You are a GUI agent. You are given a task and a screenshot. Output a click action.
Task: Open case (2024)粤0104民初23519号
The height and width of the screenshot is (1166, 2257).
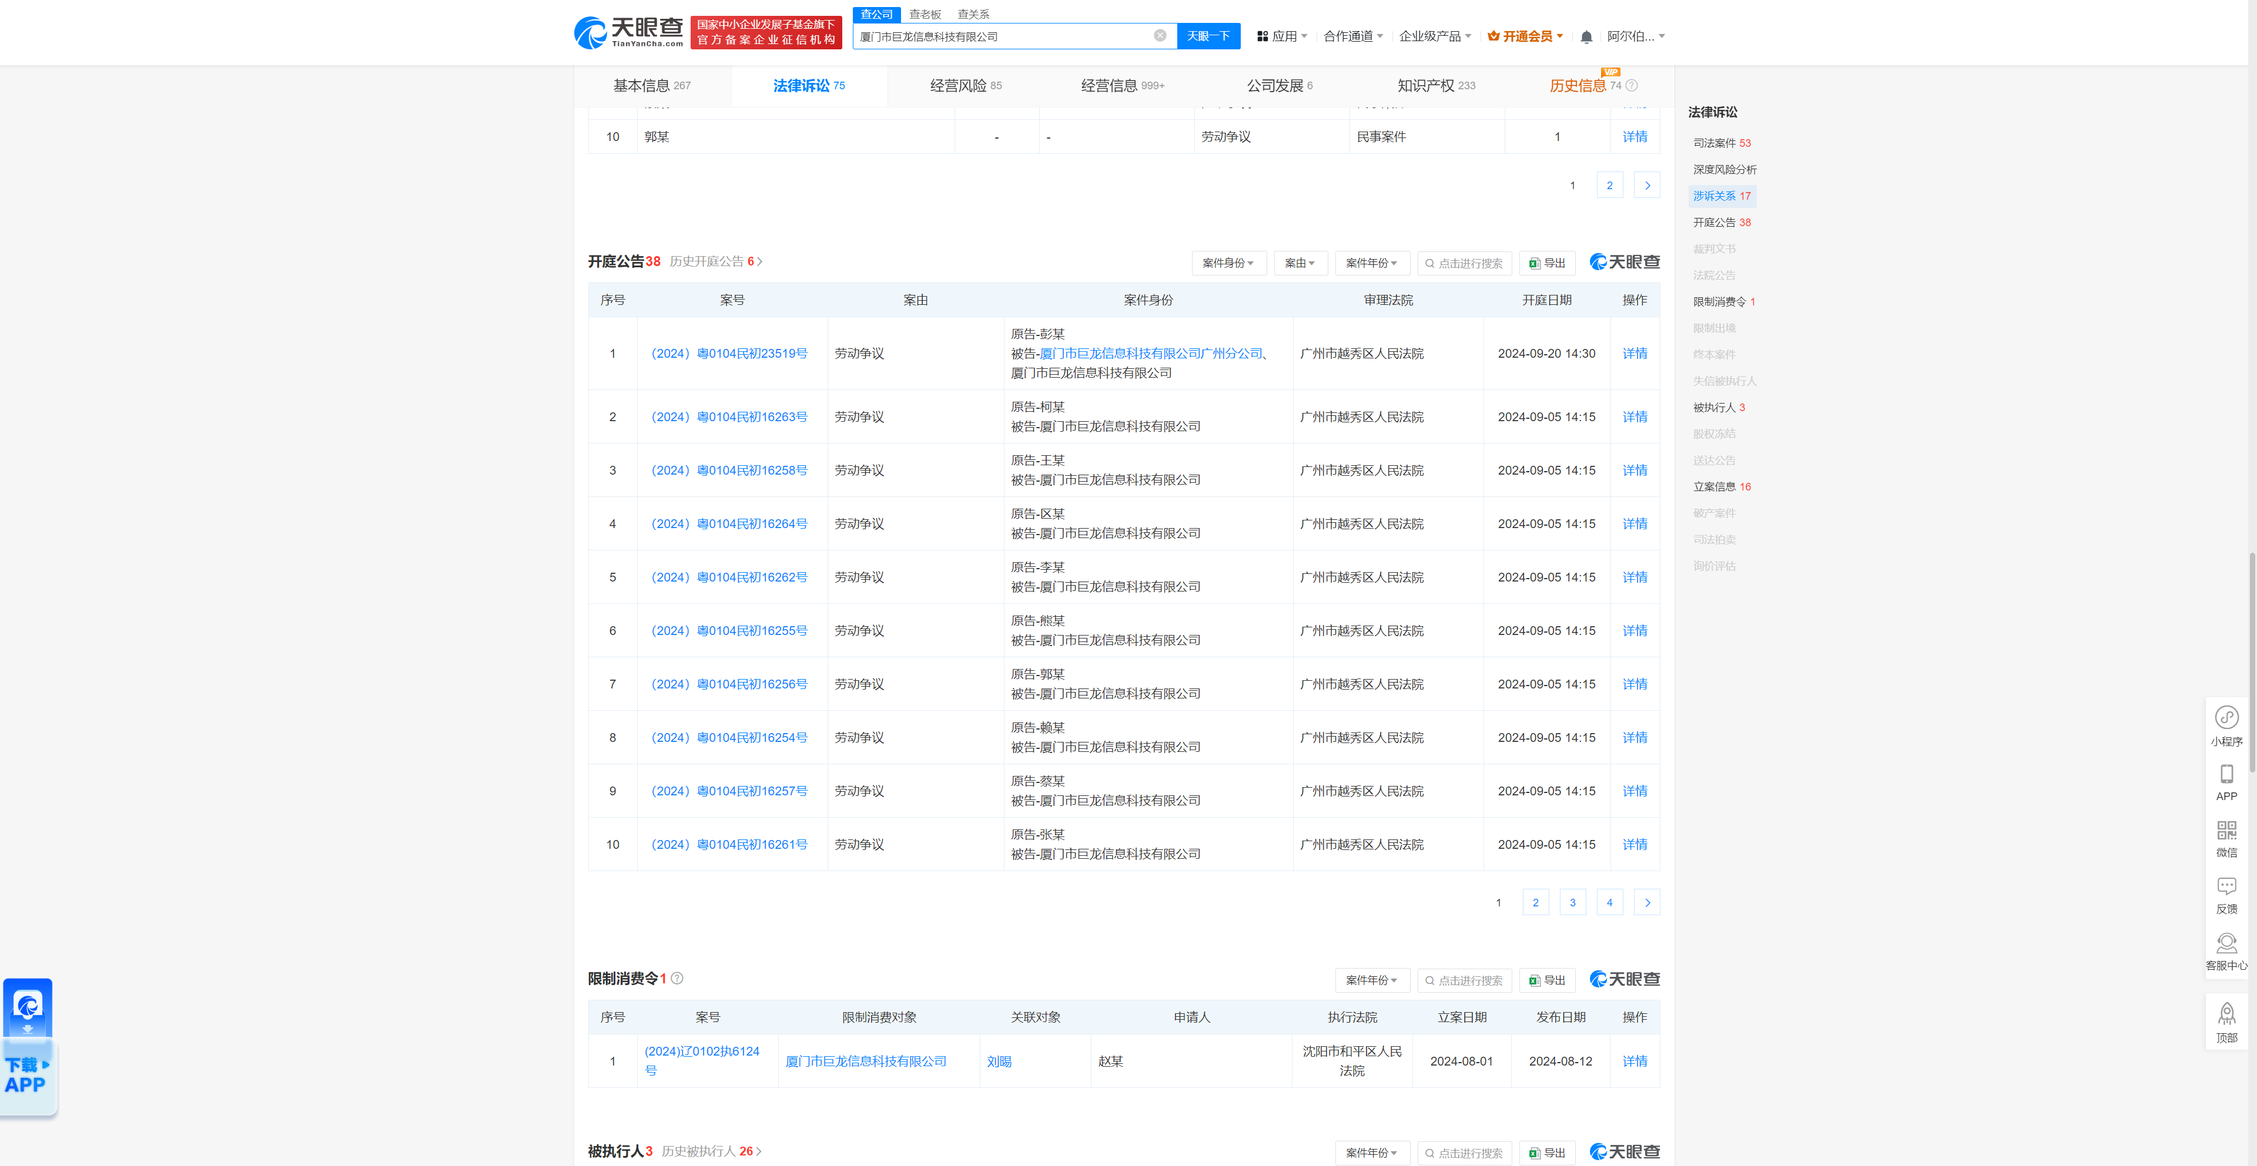coord(730,353)
